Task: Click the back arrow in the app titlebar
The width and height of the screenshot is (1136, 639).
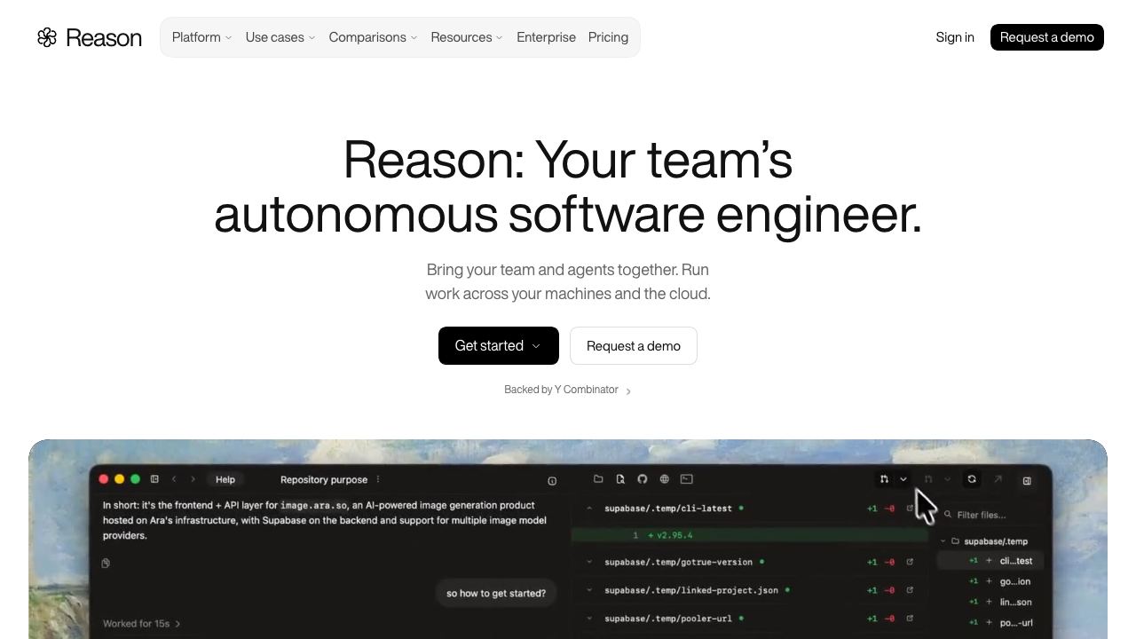Action: (x=174, y=479)
